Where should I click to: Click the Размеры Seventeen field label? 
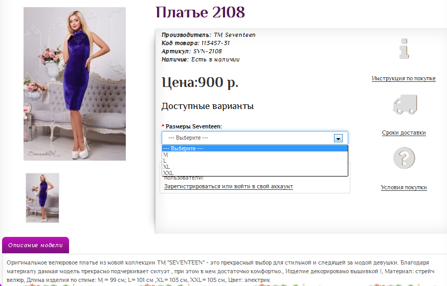(x=193, y=126)
